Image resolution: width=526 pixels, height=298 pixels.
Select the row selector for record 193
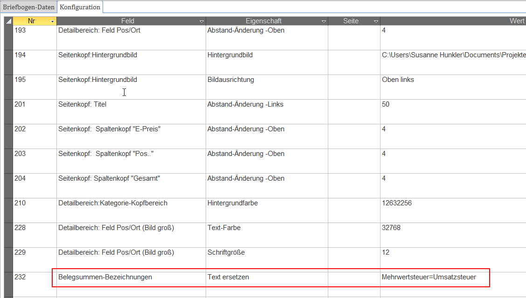click(x=8, y=37)
